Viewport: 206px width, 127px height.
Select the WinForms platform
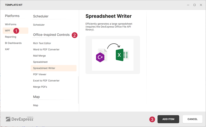pos(11,24)
